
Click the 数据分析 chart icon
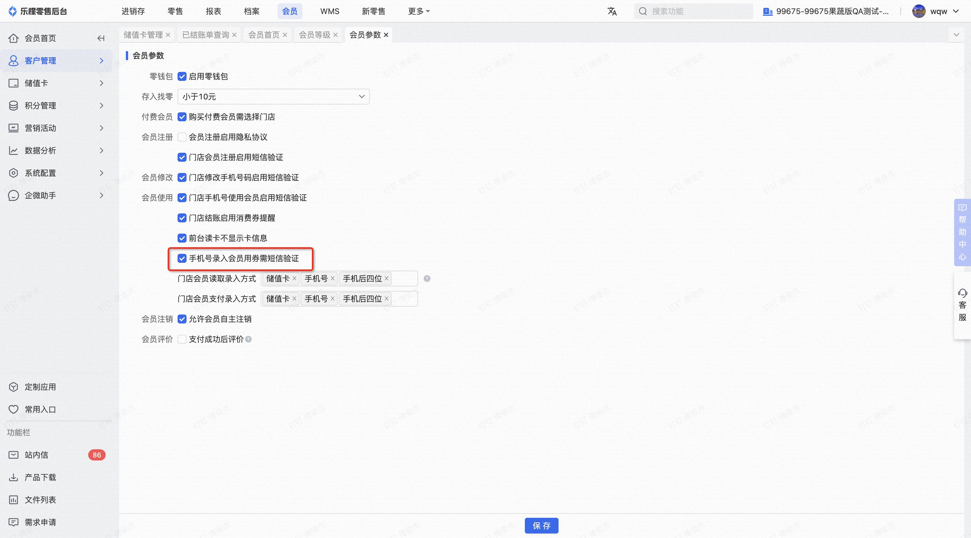coord(13,151)
